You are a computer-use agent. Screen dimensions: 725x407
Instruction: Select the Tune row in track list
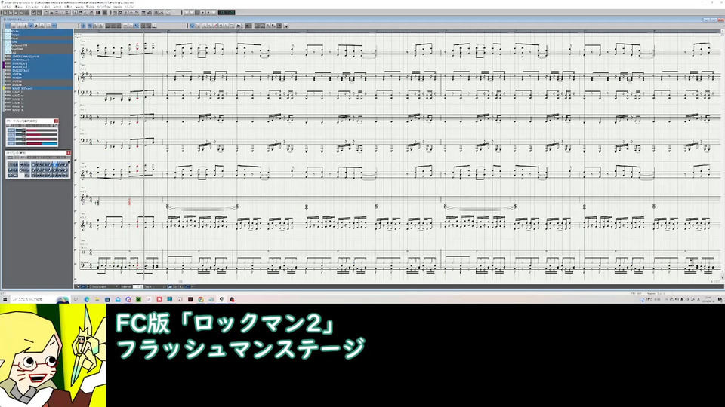41,42
